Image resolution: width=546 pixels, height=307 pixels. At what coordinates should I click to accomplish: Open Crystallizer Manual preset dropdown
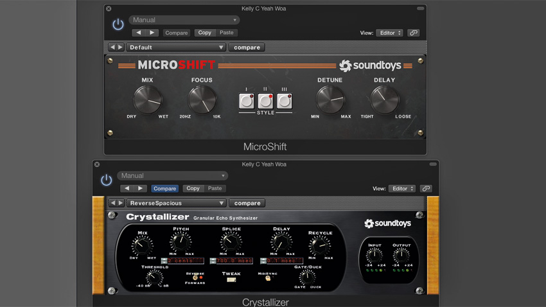(x=172, y=175)
